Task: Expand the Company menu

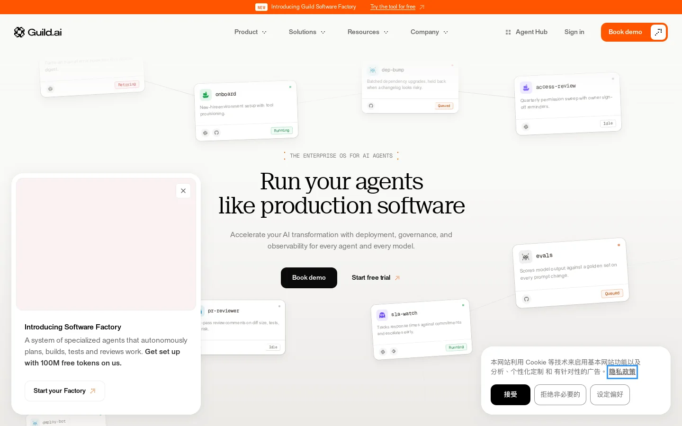Action: [429, 32]
